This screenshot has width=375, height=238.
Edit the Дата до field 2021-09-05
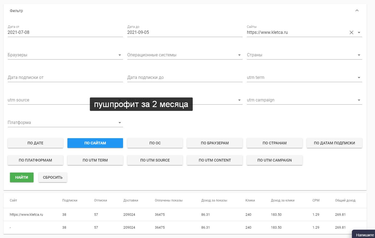coord(185,32)
